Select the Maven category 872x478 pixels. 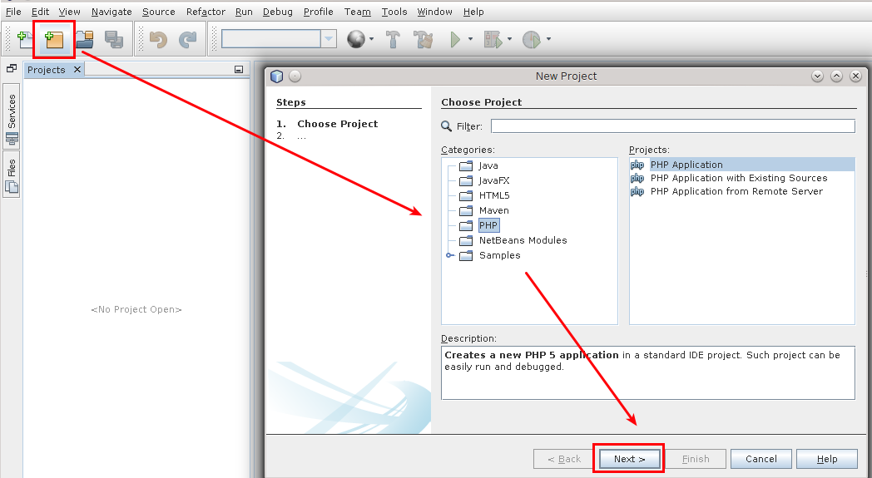click(494, 210)
